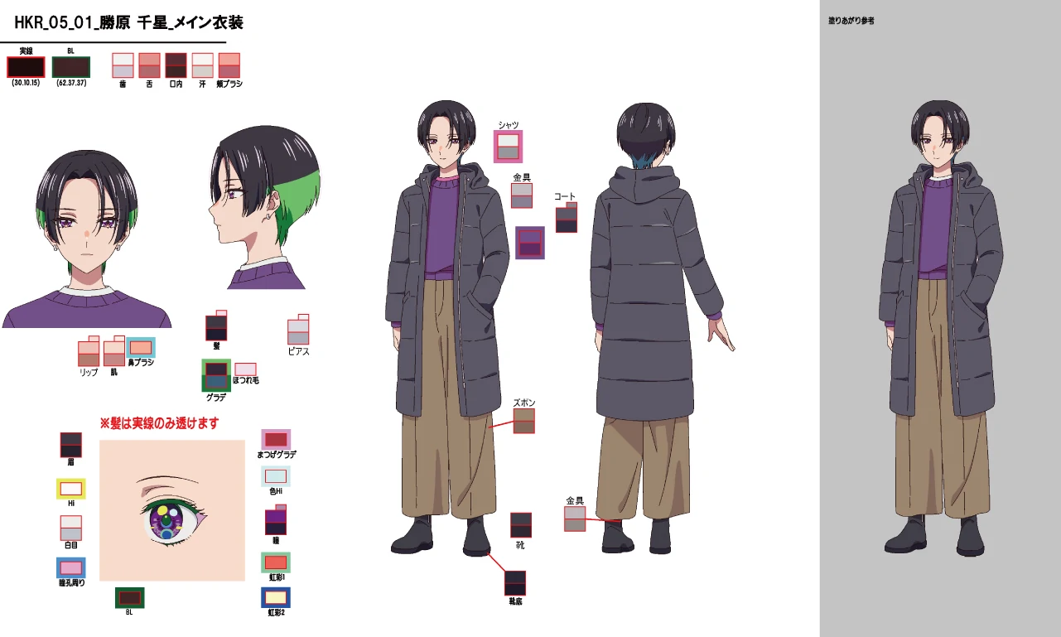This screenshot has width=1061, height=637.
Task: Click the yellow-bordered Hi highlight swatch
Action: 71,489
